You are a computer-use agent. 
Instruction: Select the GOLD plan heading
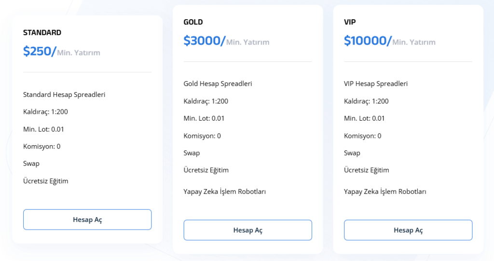(193, 22)
